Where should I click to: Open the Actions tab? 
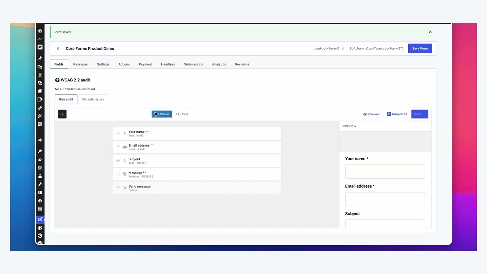(x=124, y=64)
